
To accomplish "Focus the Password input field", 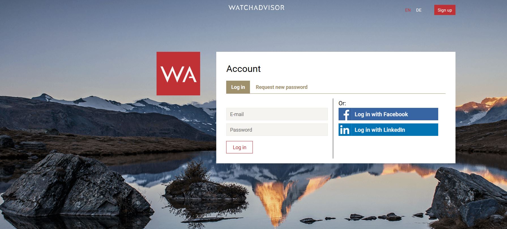I will point(277,130).
